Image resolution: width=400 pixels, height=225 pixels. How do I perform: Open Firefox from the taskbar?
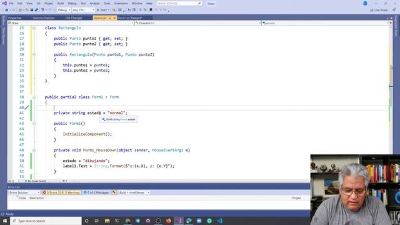(x=168, y=221)
